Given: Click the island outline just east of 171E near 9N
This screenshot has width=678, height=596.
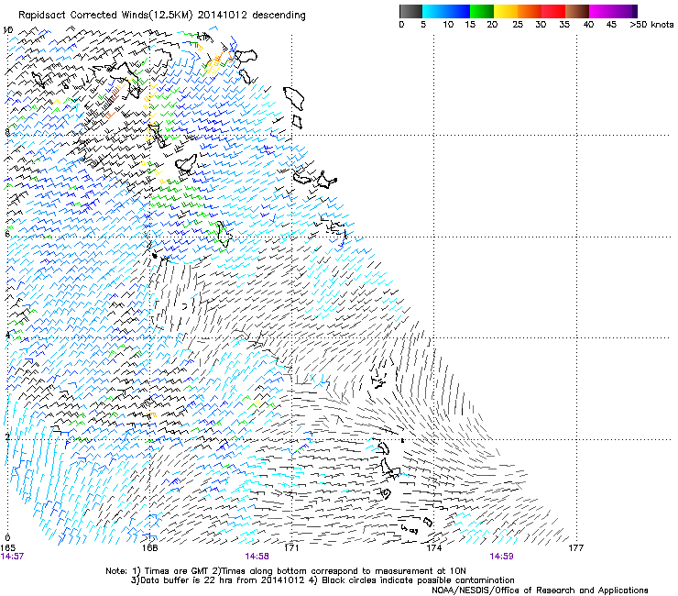Looking at the screenshot, I should pyautogui.click(x=294, y=98).
